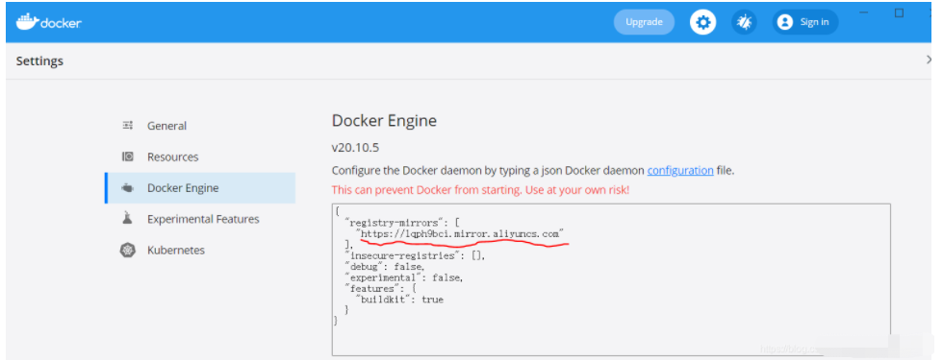
Task: Open troubleshoot via the bug icon
Action: (x=744, y=22)
